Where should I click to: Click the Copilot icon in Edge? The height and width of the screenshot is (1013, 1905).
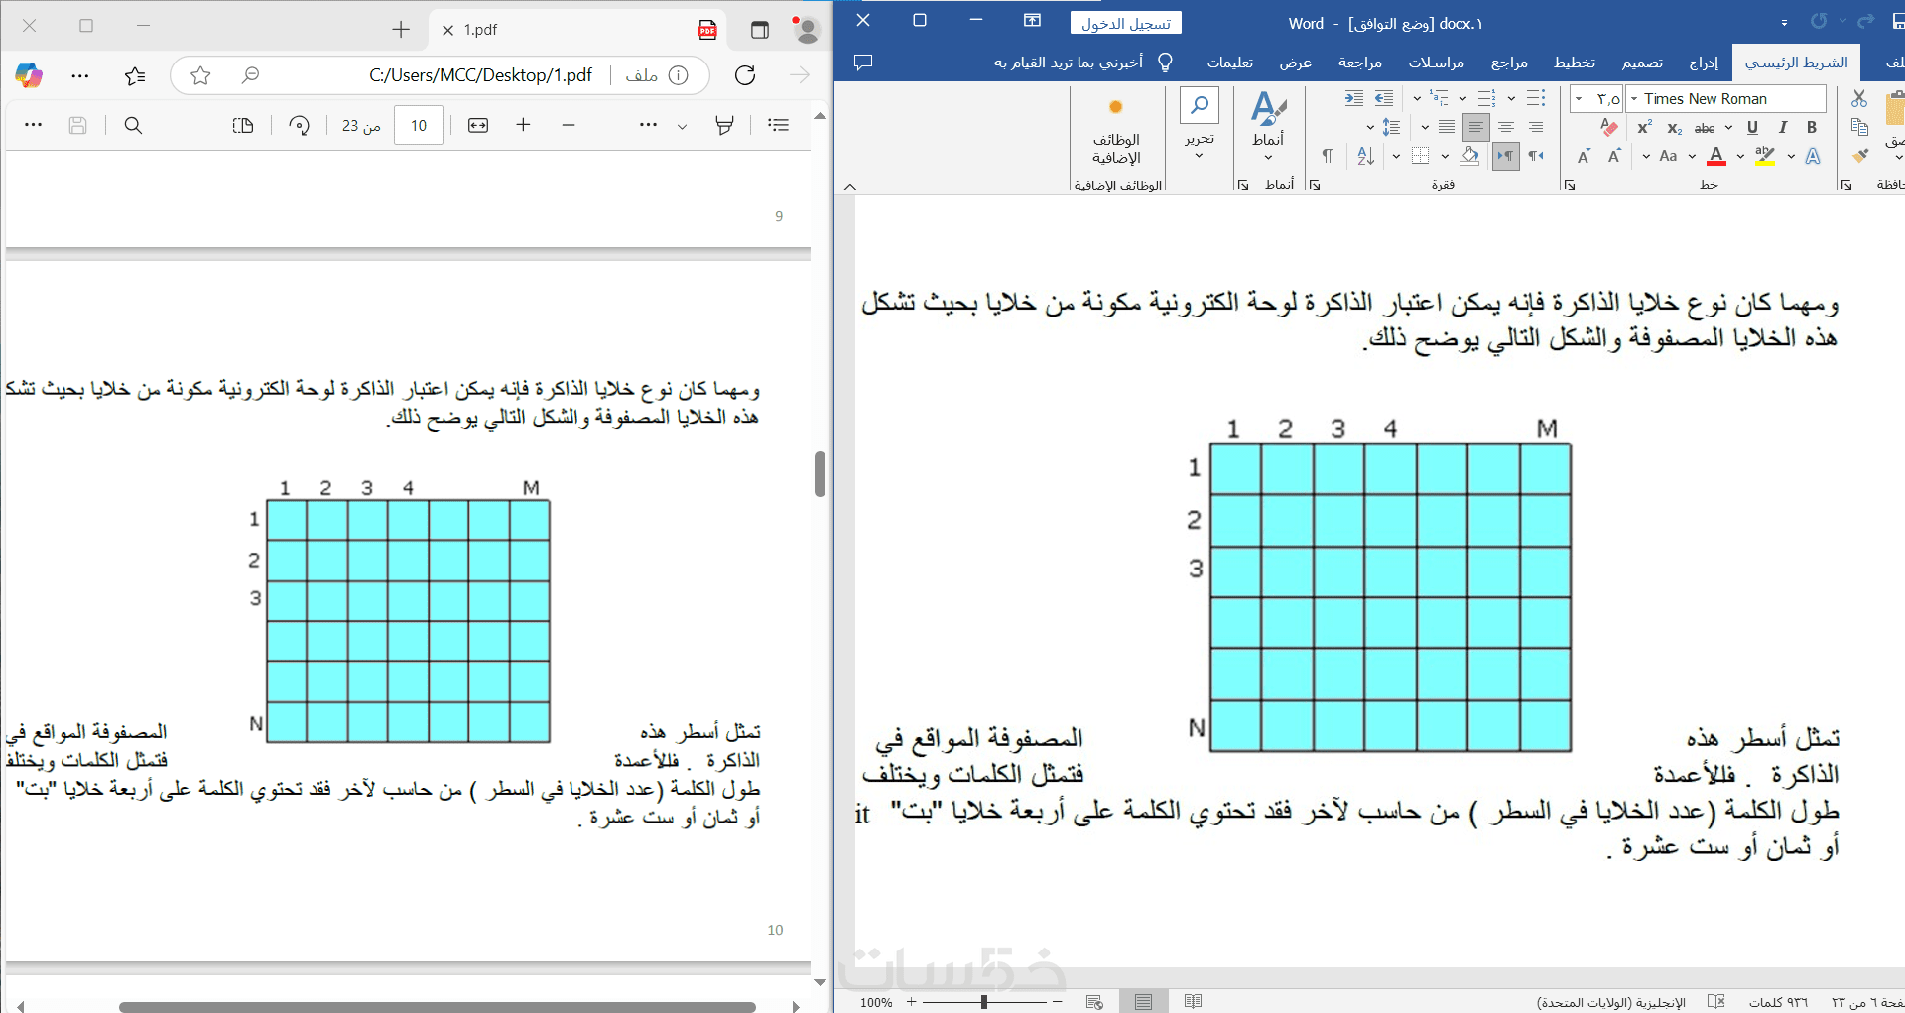pos(29,75)
